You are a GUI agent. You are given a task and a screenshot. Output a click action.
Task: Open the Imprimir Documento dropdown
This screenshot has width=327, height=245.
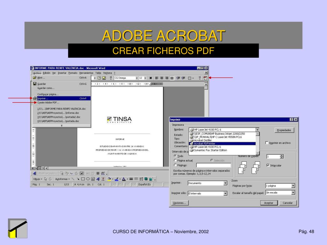225,183
